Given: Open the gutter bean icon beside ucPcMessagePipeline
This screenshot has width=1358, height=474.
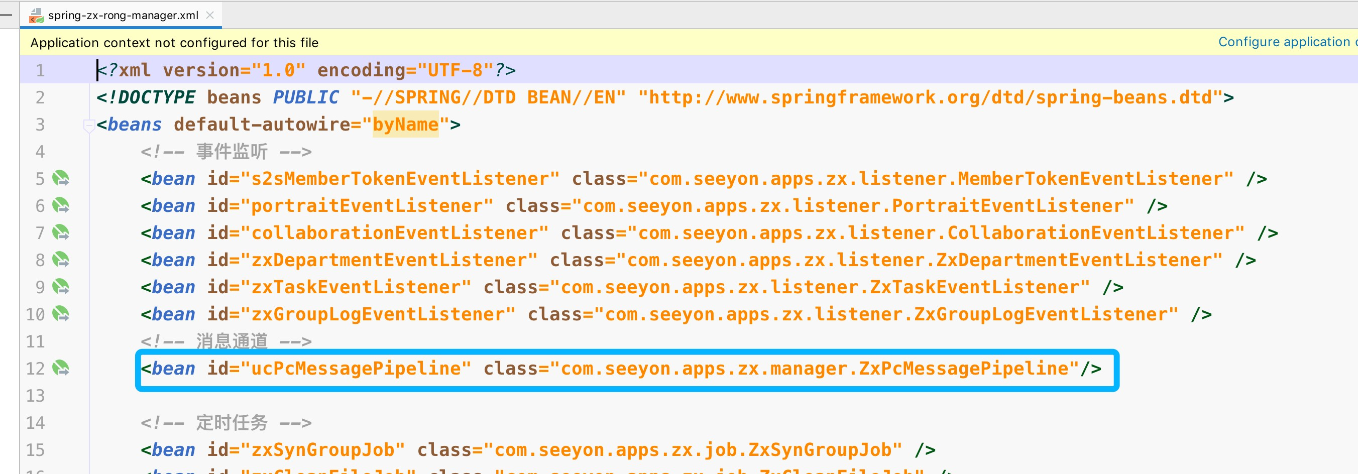Looking at the screenshot, I should click(x=61, y=368).
